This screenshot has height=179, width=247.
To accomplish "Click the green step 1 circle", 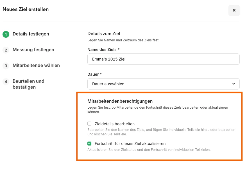I will 6,34.
